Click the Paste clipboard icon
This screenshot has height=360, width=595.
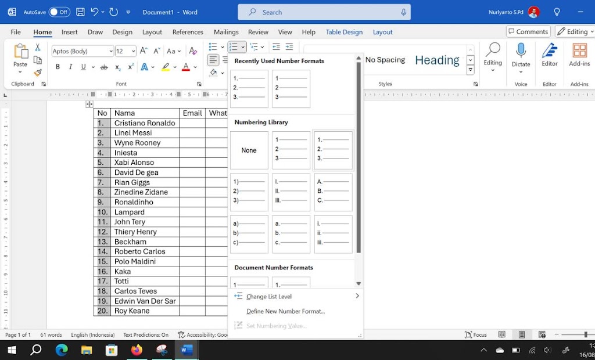click(20, 51)
